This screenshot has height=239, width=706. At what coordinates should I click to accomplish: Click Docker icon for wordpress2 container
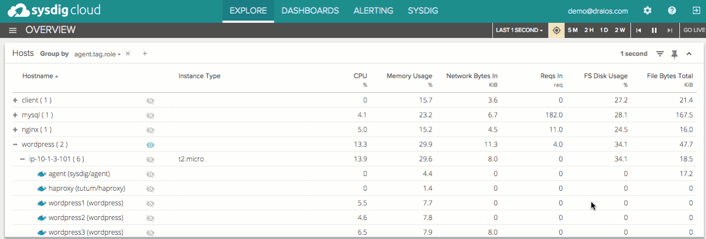tap(41, 218)
